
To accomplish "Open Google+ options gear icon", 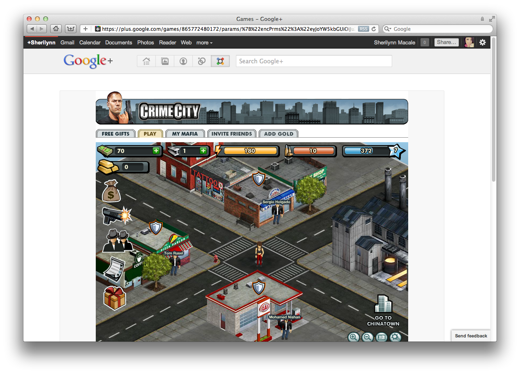I will tap(483, 42).
